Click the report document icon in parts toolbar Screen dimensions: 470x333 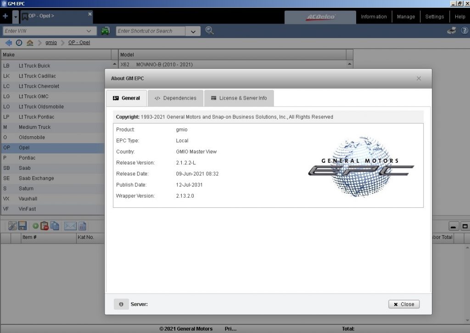(83, 226)
